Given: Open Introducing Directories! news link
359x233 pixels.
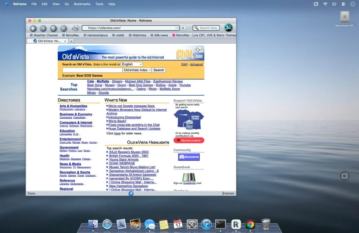Looking at the screenshot, I should (x=125, y=117).
